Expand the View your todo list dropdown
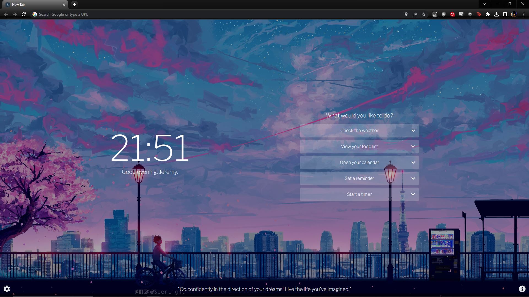The width and height of the screenshot is (529, 297). 414,147
